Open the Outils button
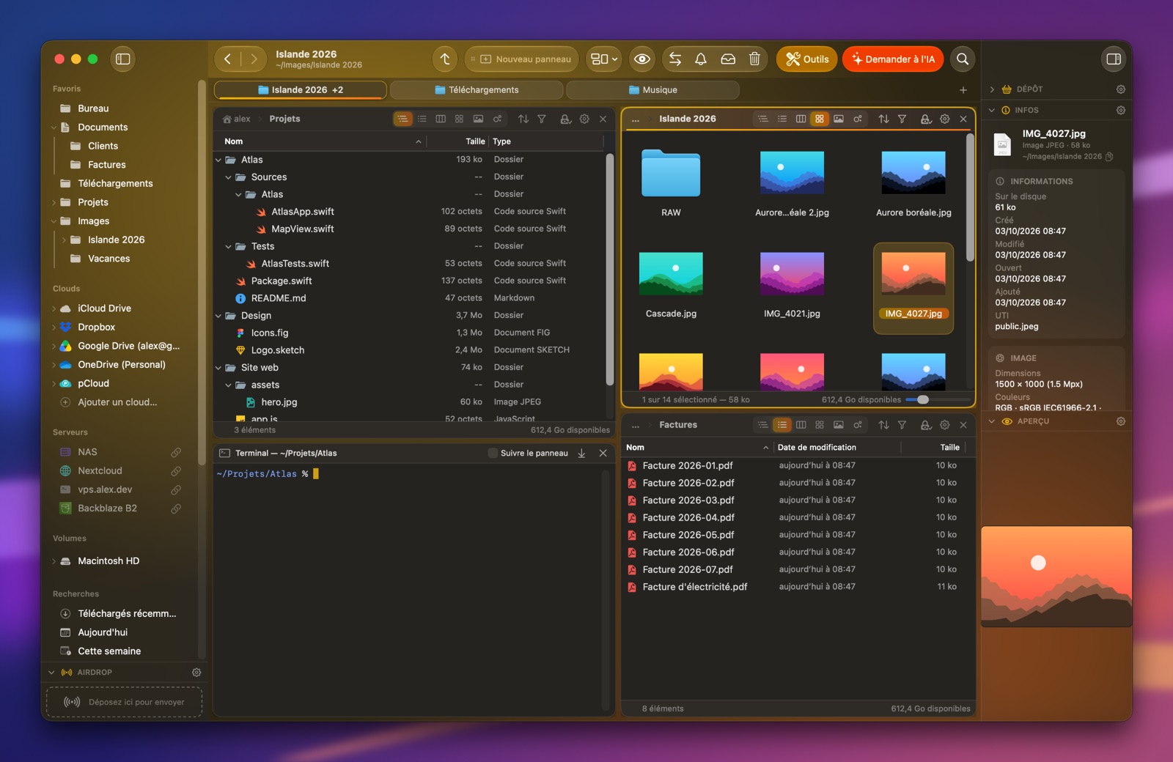1173x762 pixels. (x=807, y=59)
